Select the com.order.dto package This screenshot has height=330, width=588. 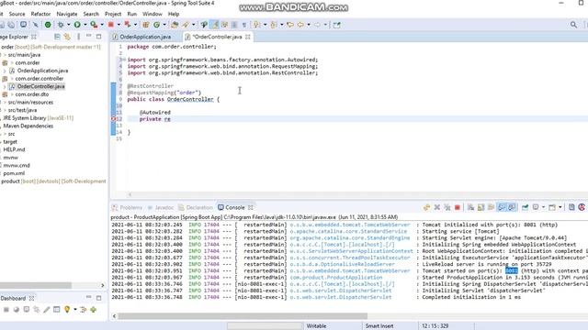32,94
